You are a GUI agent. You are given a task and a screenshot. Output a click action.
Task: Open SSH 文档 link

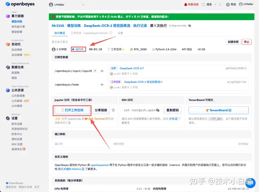[x=173, y=119]
